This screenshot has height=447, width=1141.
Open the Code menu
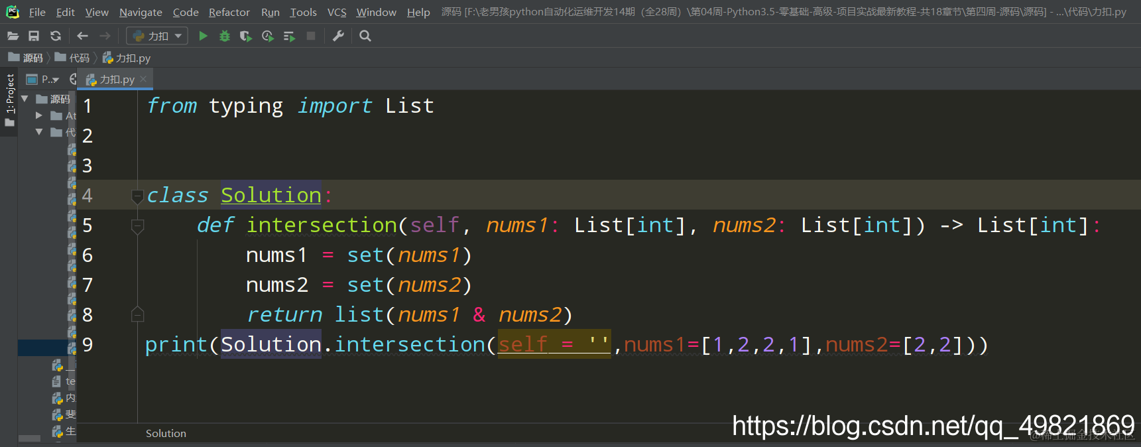click(186, 12)
